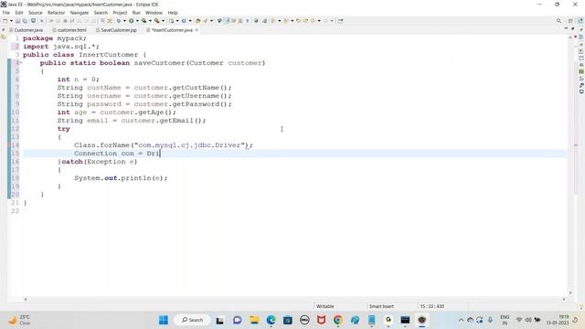Open Microsoft Edge from the taskbar
The image size is (585, 329).
coord(271,320)
